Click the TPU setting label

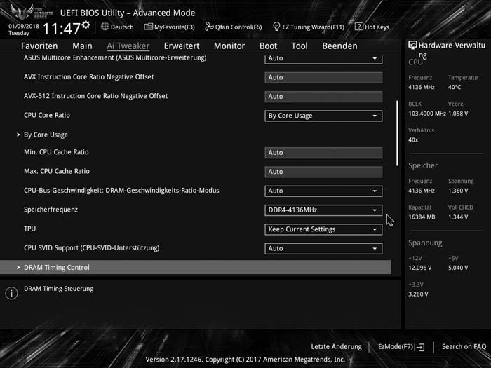pyautogui.click(x=29, y=229)
